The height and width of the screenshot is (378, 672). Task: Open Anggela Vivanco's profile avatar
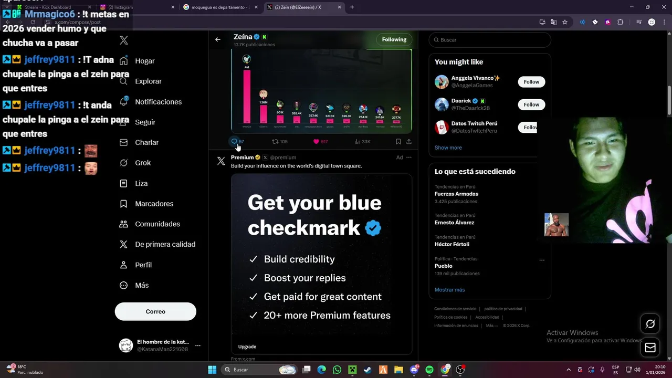coord(442,82)
